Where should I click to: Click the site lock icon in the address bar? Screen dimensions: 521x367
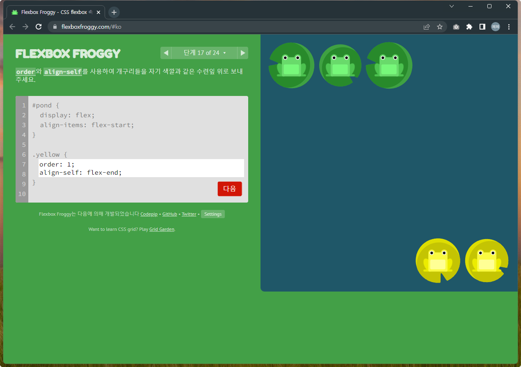pyautogui.click(x=55, y=27)
